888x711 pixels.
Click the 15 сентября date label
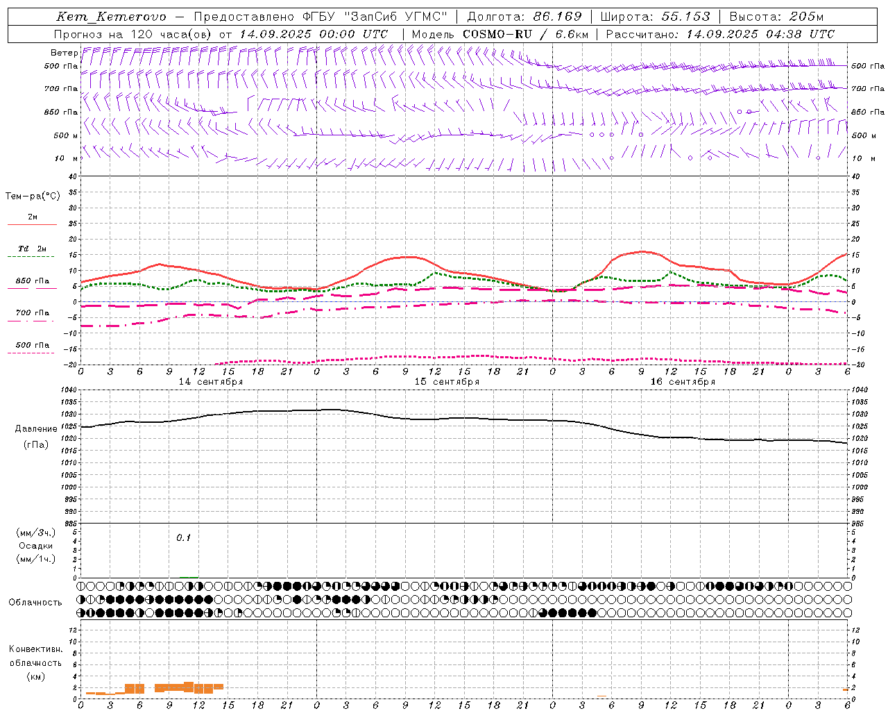[x=447, y=382]
